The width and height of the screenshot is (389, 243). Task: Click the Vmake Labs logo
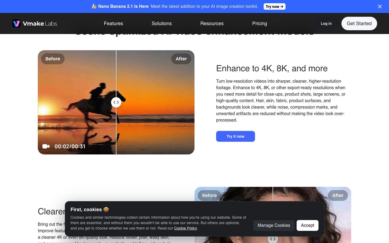[x=35, y=23]
